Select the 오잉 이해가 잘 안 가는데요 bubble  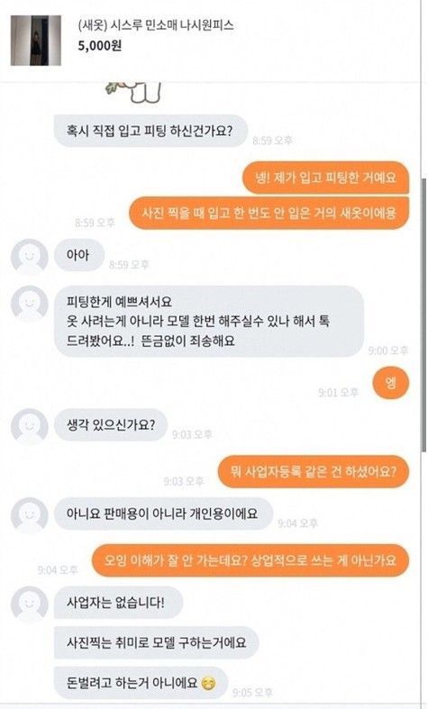pyautogui.click(x=250, y=560)
